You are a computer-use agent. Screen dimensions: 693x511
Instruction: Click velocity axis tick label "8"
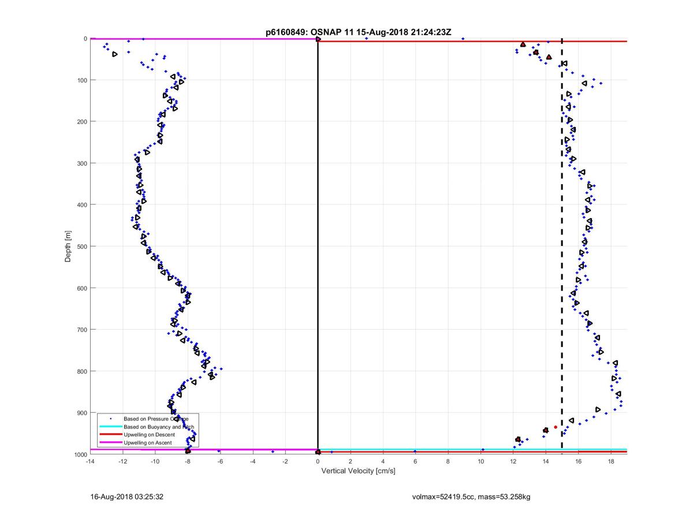(449, 461)
